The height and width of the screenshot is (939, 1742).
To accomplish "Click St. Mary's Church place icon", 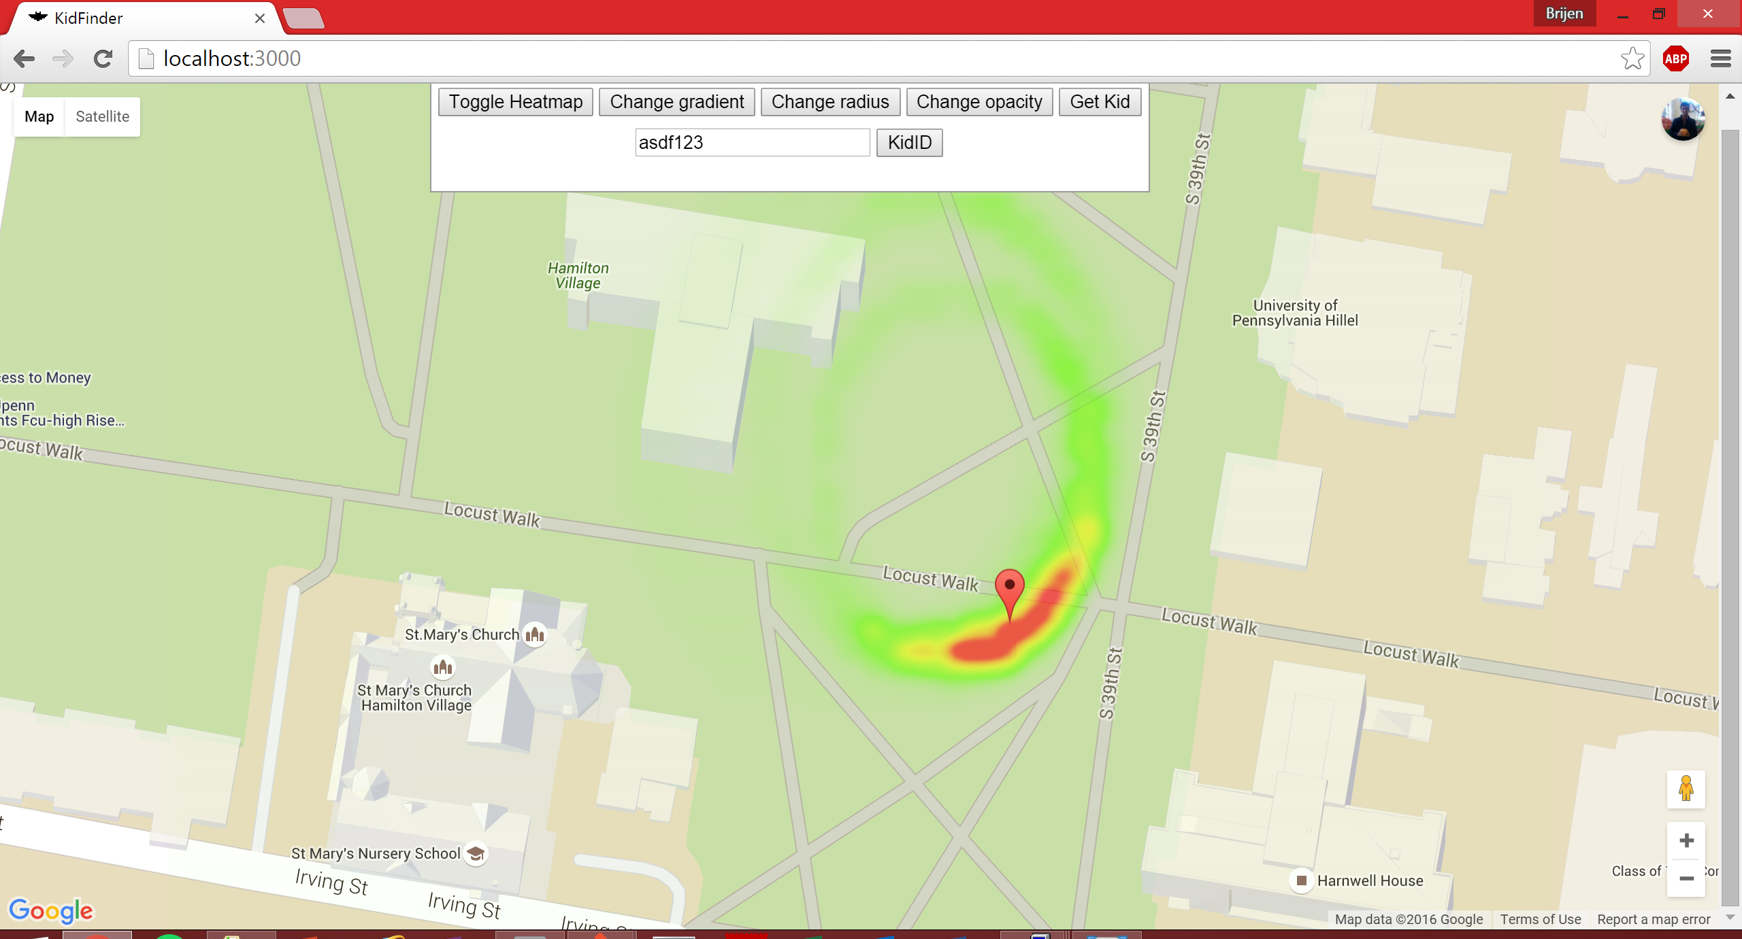I will click(x=535, y=634).
